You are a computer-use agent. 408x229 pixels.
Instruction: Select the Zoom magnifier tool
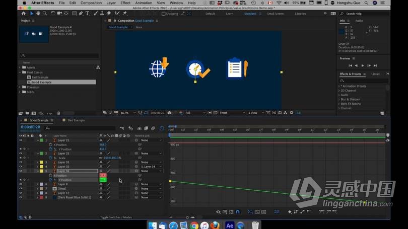(45, 14)
